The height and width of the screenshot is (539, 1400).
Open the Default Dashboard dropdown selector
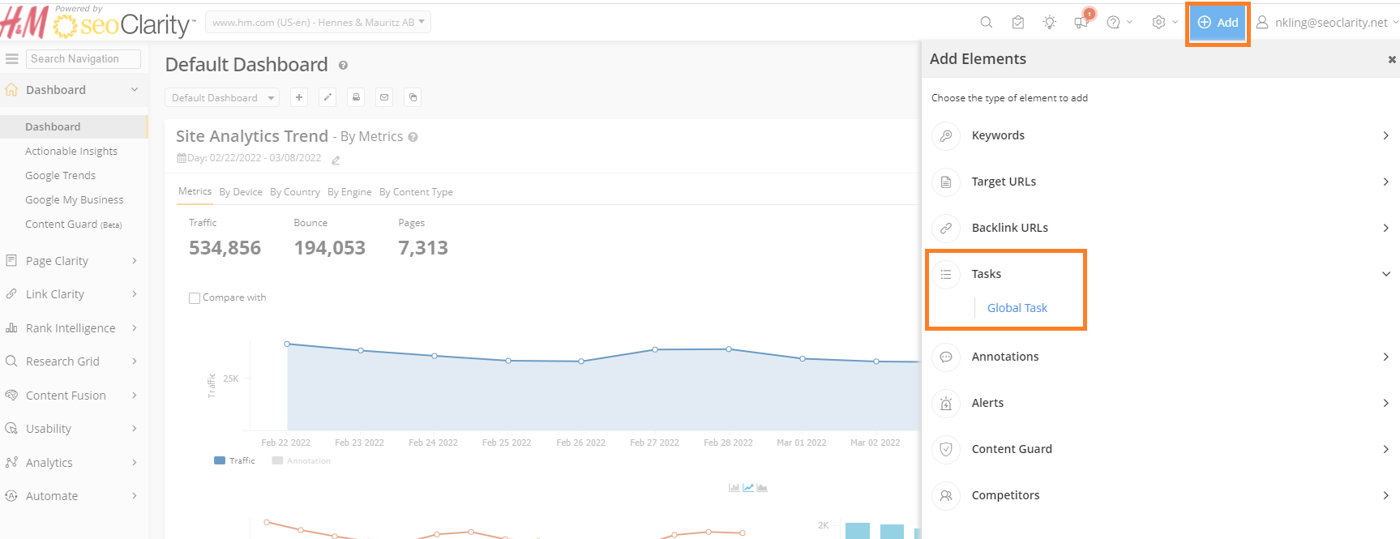click(222, 98)
